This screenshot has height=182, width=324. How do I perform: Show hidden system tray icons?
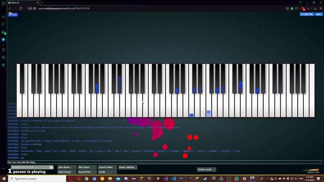coord(267,178)
